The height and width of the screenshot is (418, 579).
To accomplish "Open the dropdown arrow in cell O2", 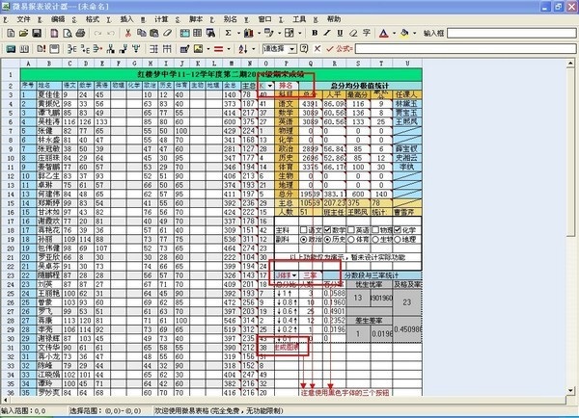I will [270, 86].
